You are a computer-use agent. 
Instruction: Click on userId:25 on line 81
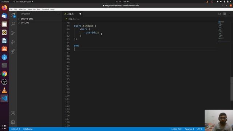coord(92,33)
